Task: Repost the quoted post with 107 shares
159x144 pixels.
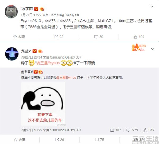Action: 116,130
